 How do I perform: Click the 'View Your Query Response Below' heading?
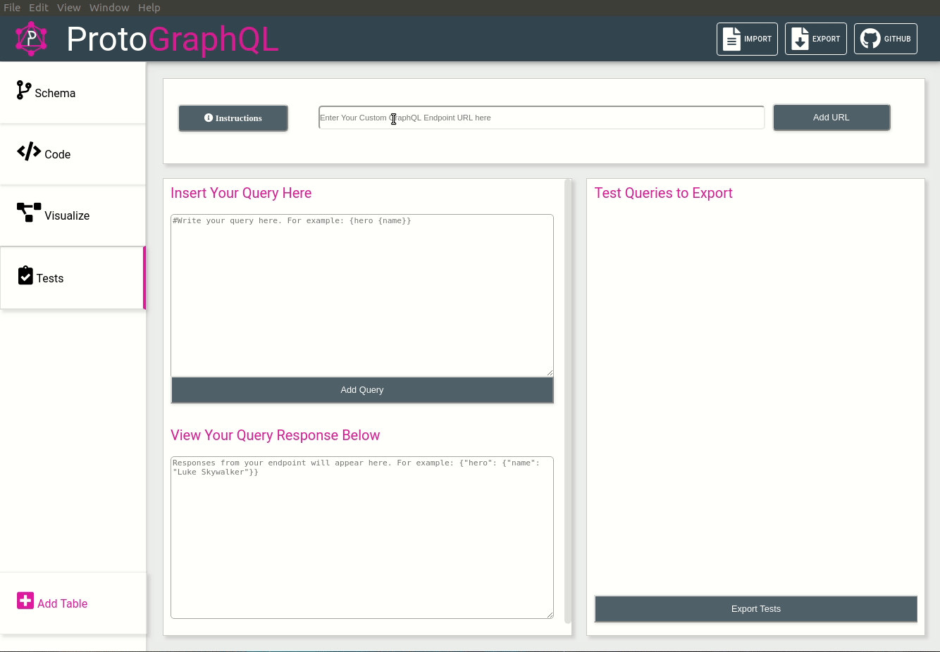[276, 435]
